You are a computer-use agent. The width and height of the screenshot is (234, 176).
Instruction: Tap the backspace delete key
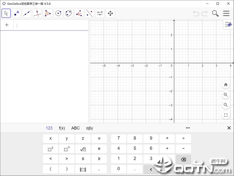pyautogui.click(x=183, y=159)
